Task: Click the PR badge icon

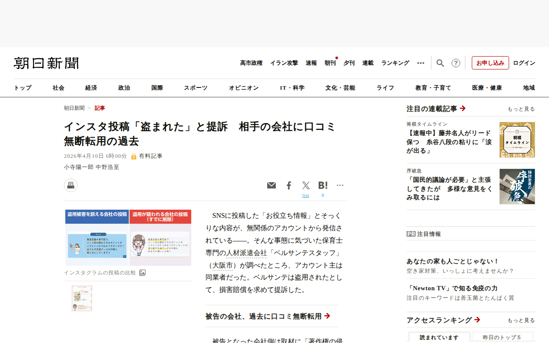Action: 411,234
